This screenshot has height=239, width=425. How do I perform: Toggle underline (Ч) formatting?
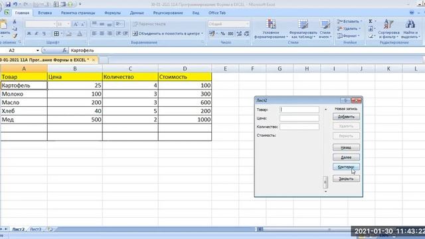[44, 34]
